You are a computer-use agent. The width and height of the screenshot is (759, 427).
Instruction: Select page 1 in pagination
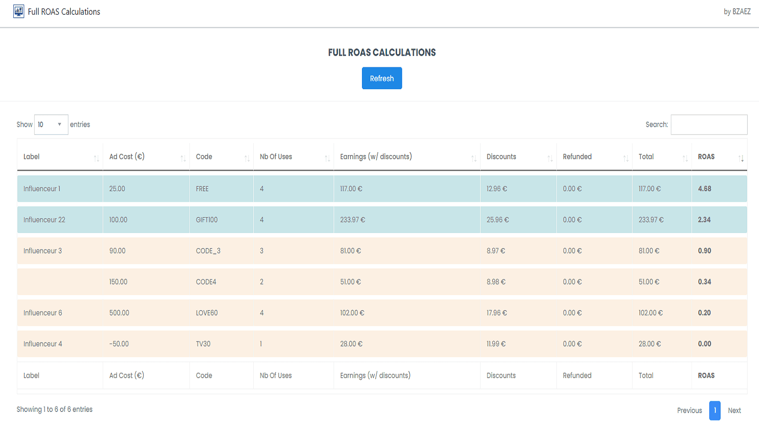(x=714, y=410)
